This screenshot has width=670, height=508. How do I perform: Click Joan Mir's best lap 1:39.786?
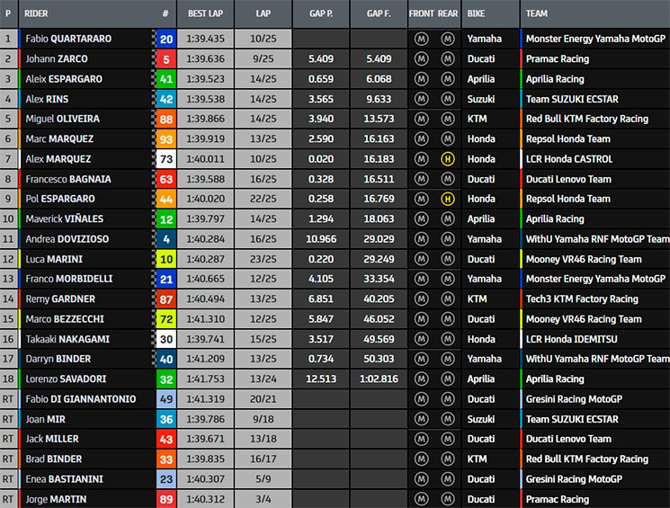click(206, 419)
